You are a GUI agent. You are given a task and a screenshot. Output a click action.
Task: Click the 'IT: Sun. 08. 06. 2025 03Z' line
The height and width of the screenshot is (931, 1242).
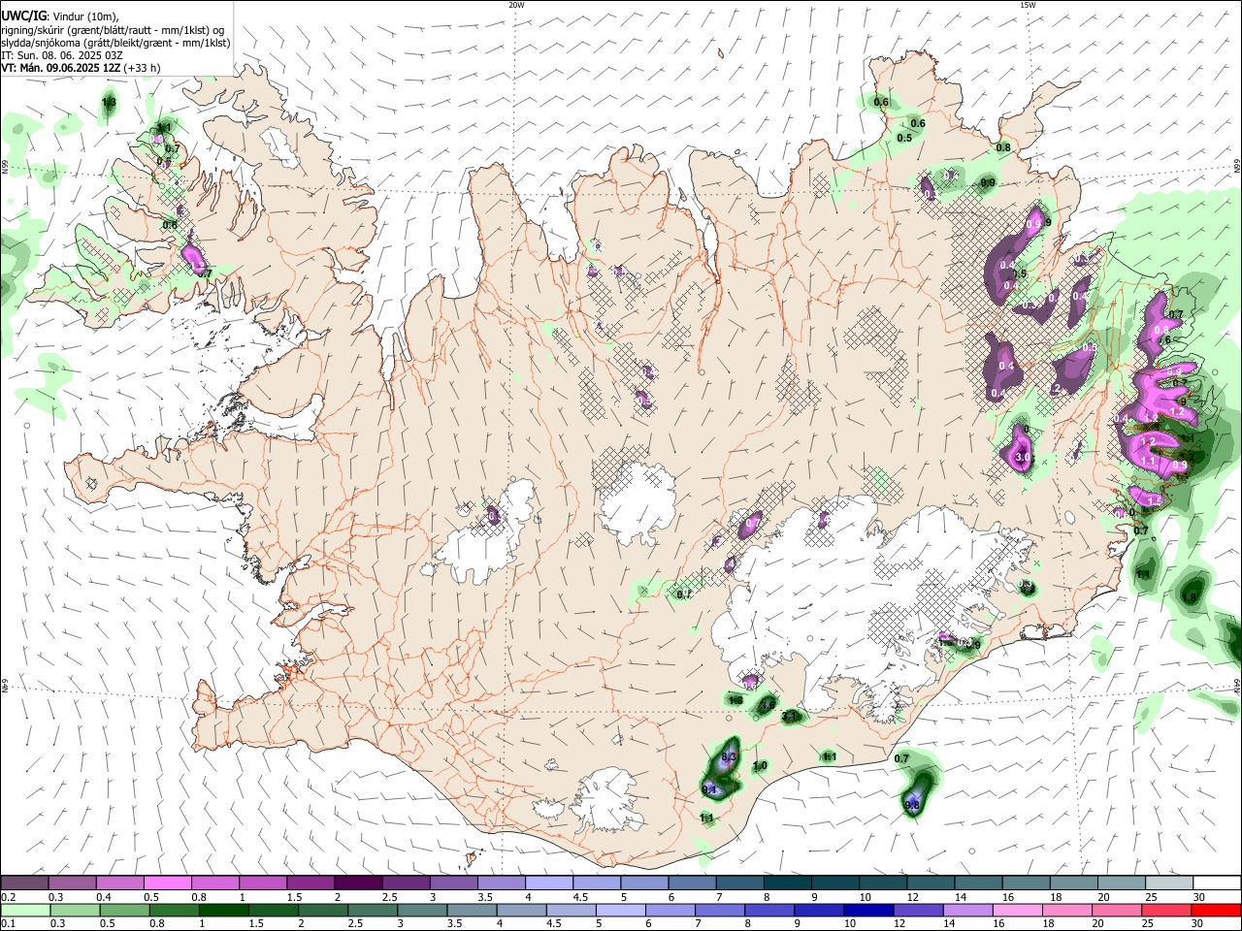[x=61, y=55]
